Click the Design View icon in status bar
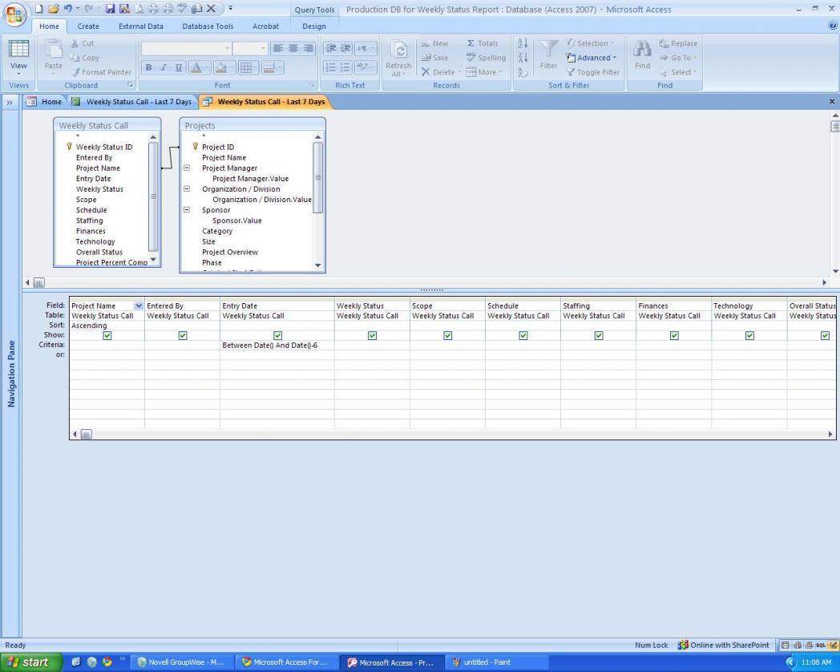840x672 pixels. (832, 646)
